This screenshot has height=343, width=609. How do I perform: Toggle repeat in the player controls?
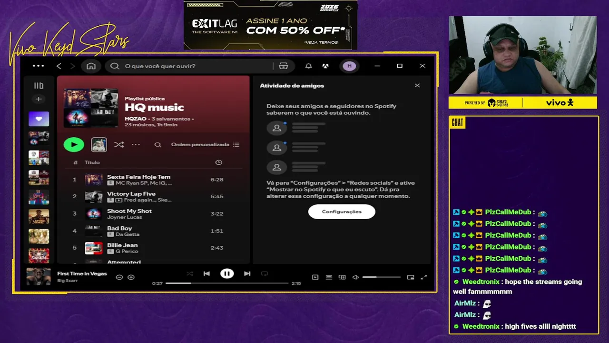pos(265,273)
